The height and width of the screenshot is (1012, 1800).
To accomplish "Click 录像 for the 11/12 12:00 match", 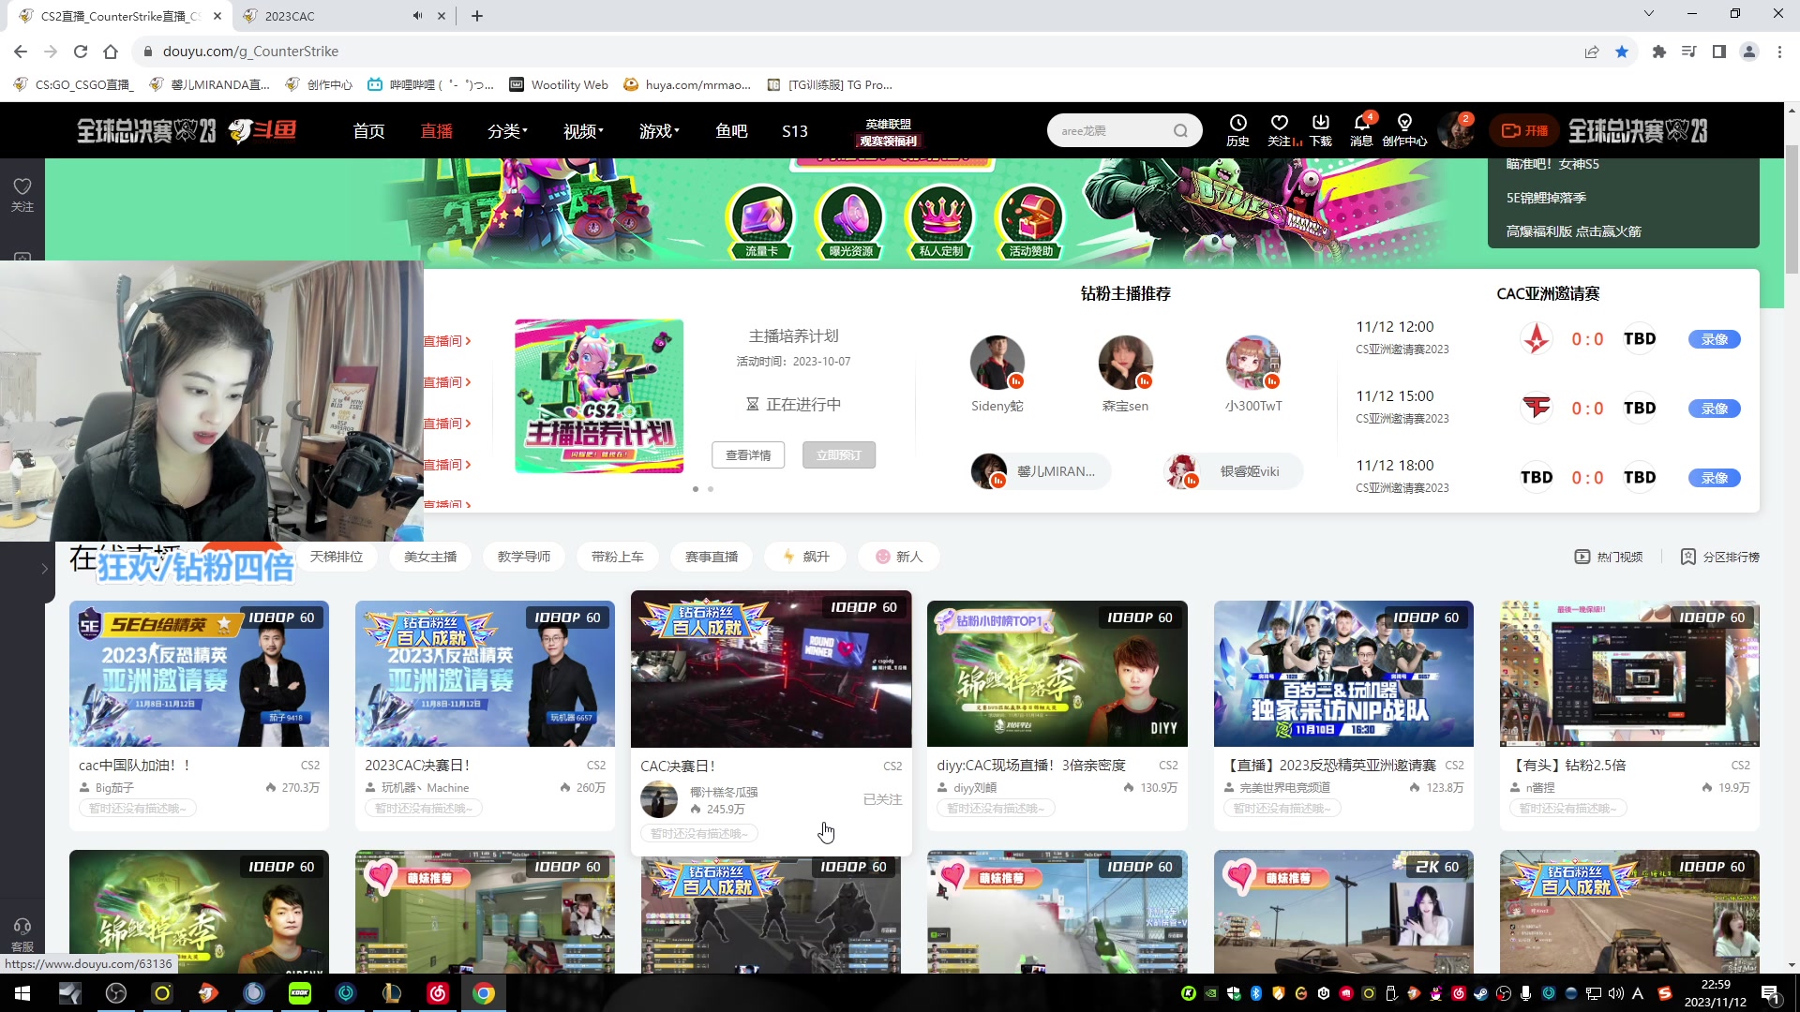I will point(1715,339).
